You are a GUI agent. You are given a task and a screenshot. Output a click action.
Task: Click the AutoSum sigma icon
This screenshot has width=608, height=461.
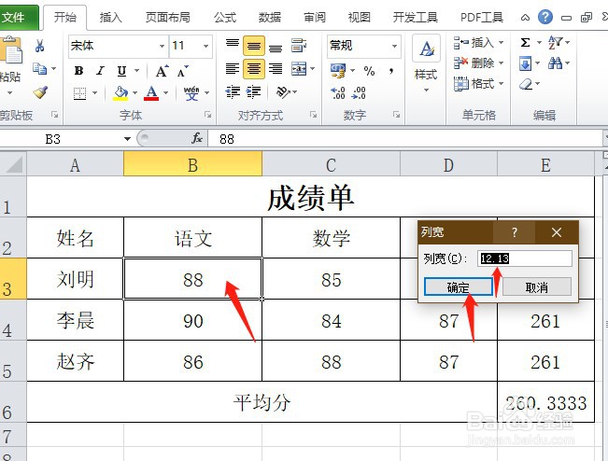pos(525,42)
